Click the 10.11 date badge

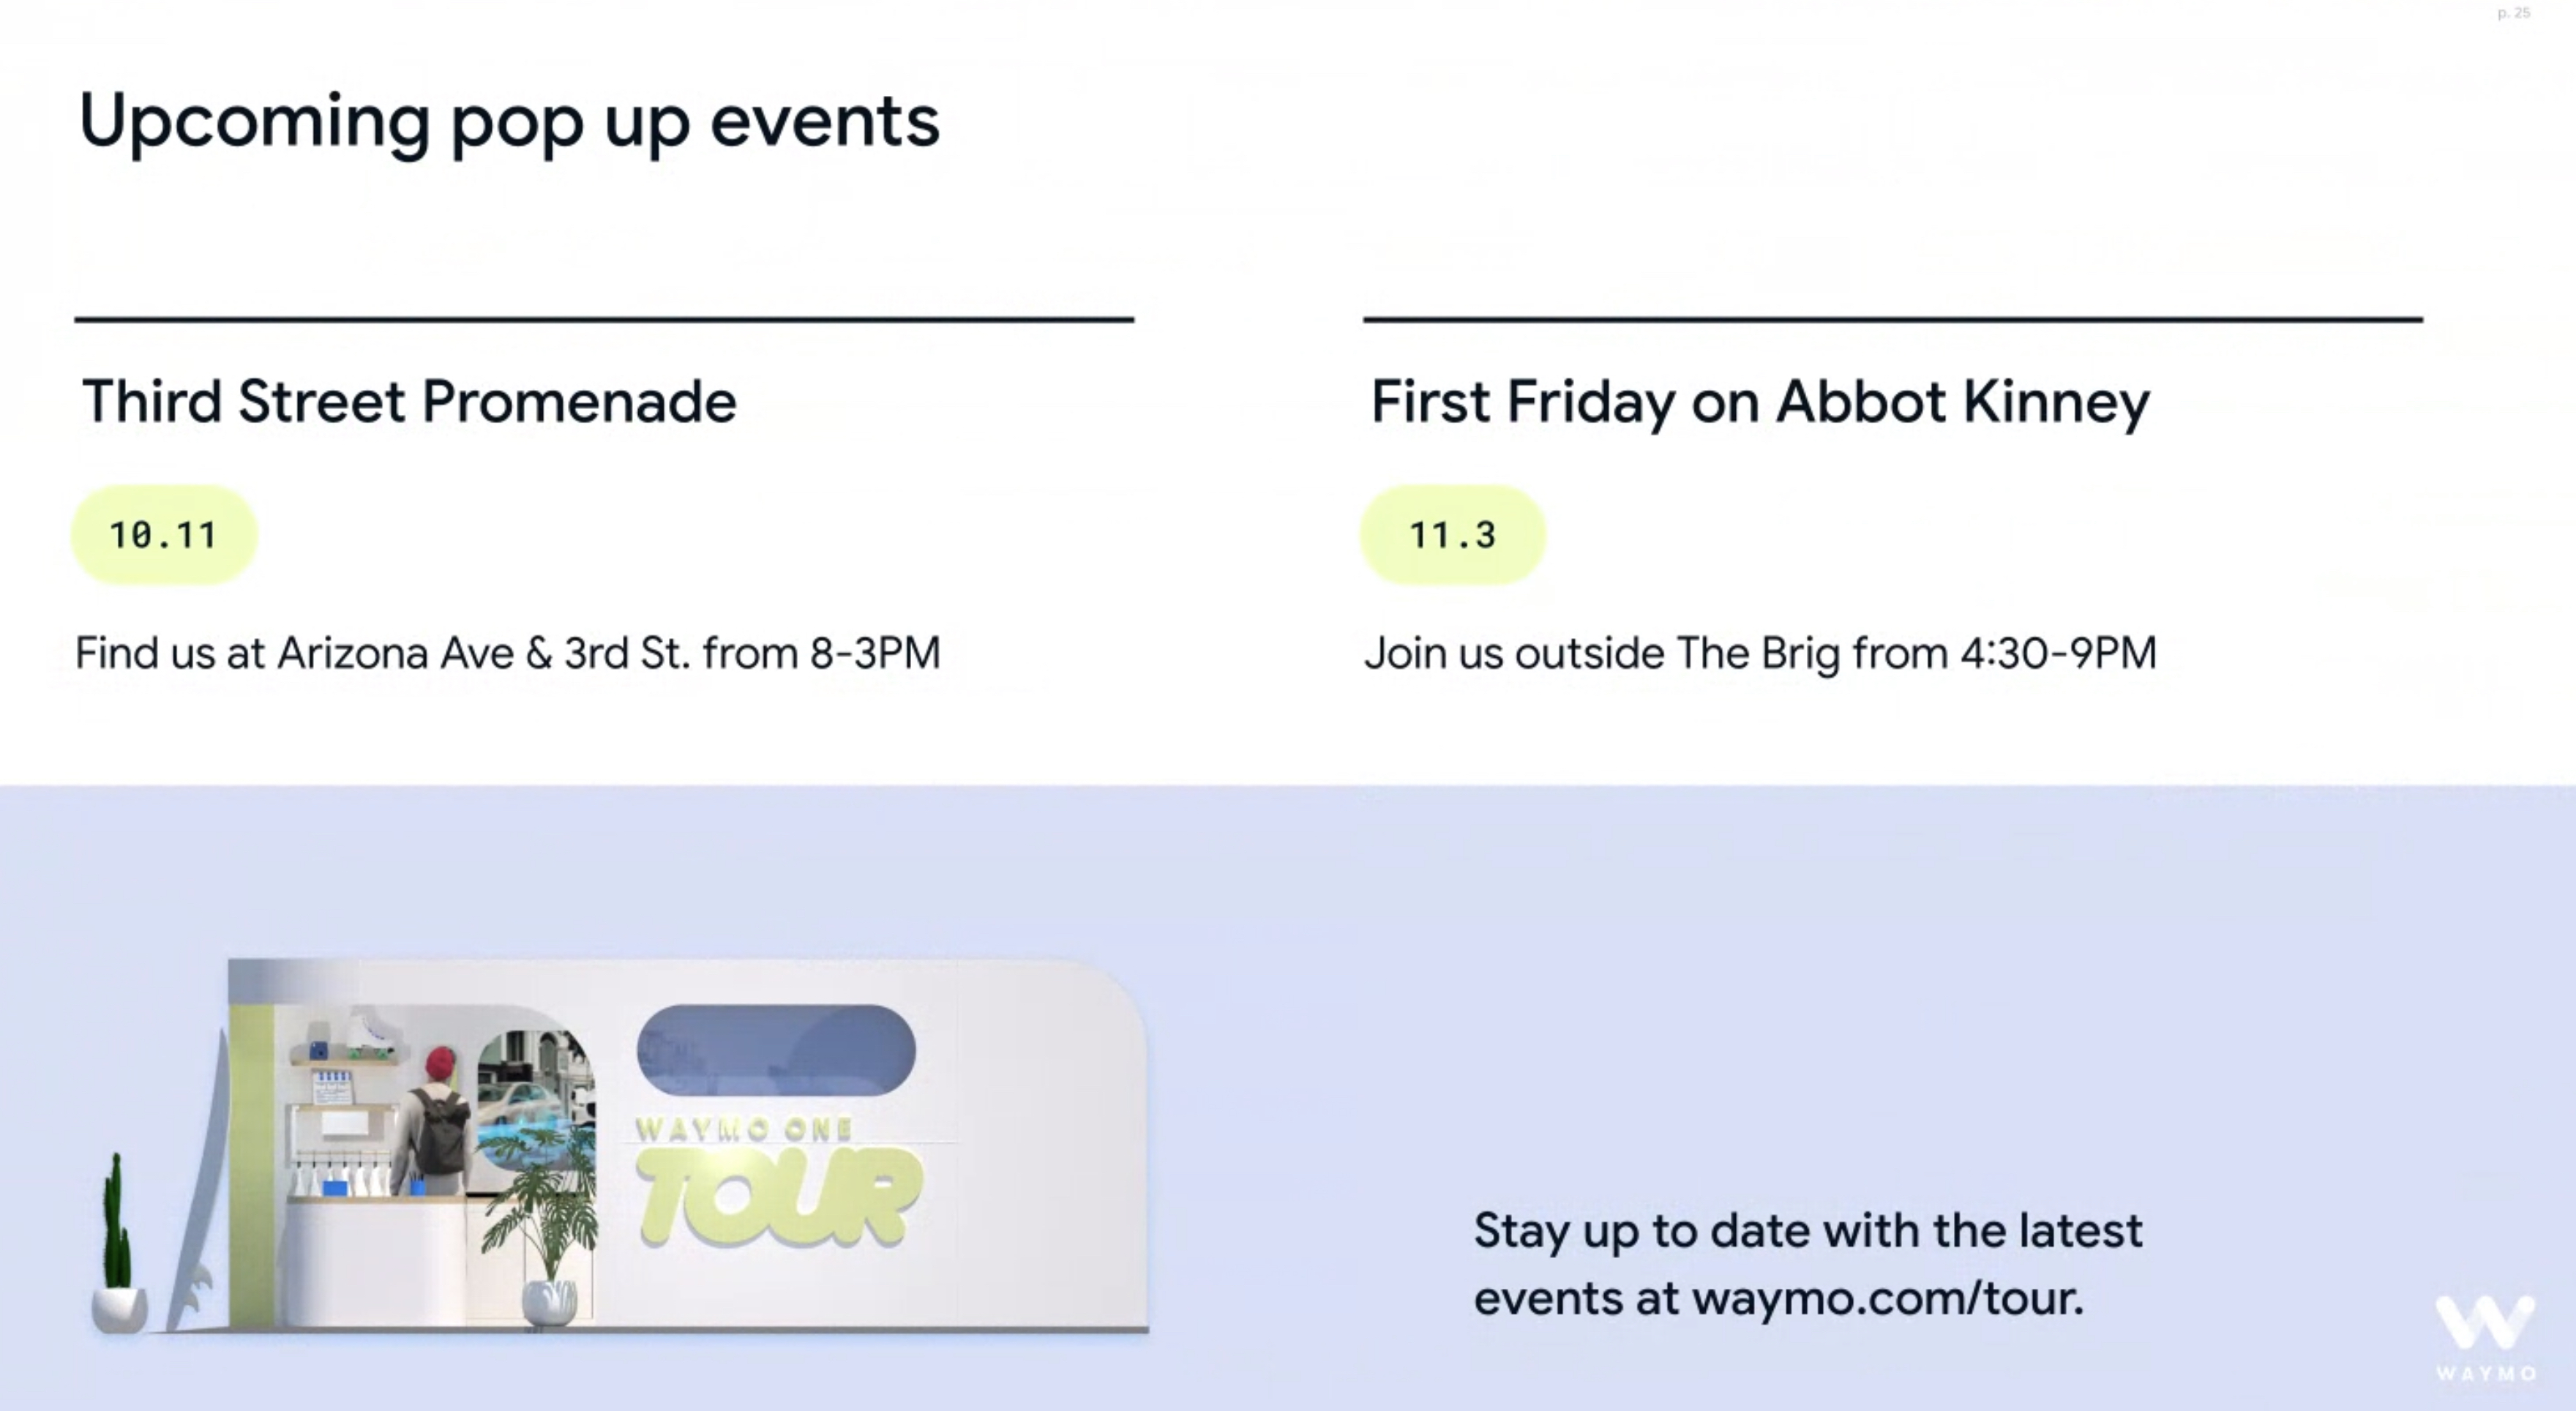coord(164,535)
